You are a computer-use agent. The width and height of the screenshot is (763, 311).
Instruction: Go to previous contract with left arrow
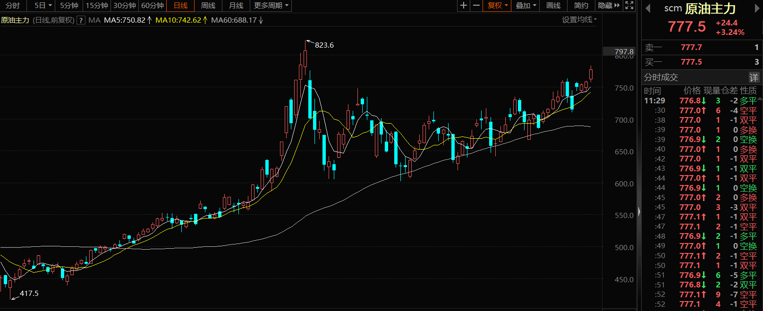[648, 8]
